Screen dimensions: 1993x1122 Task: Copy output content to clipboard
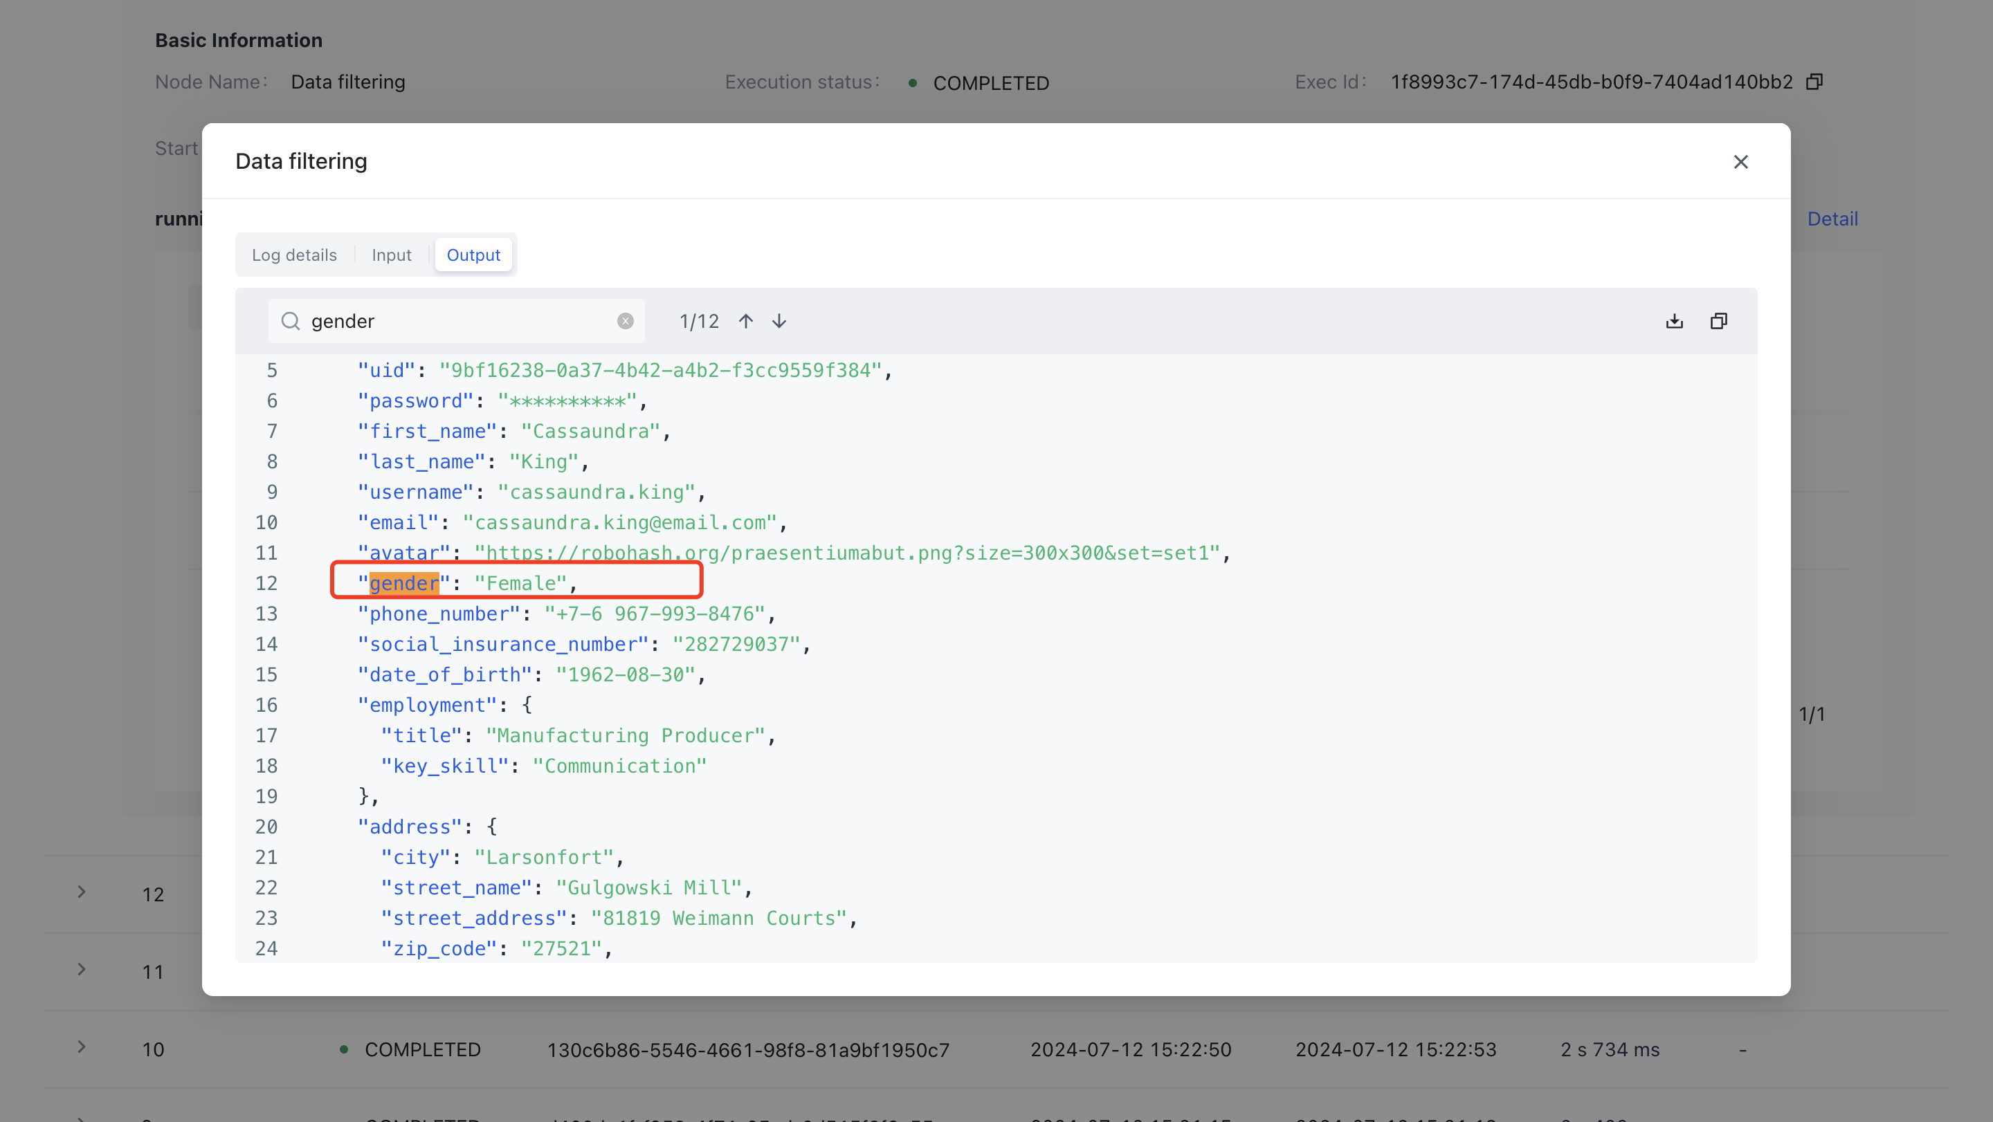point(1718,321)
